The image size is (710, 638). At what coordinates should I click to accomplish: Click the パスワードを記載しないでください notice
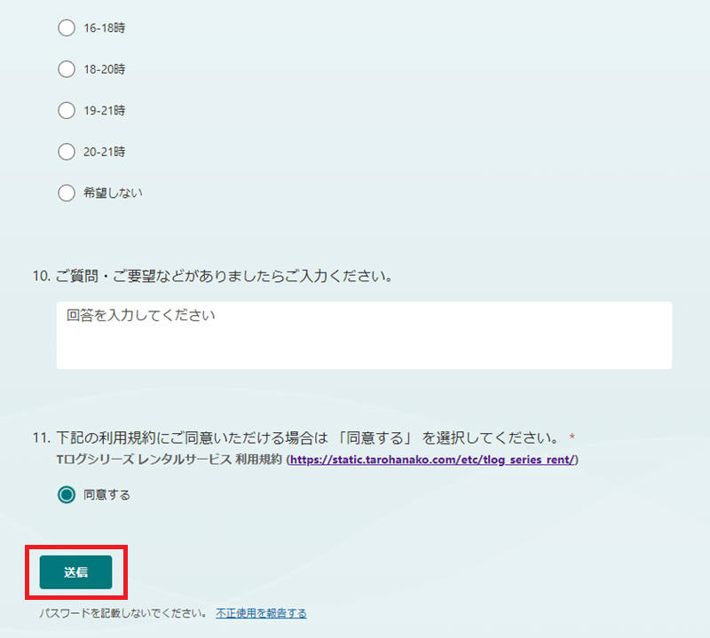(x=122, y=613)
